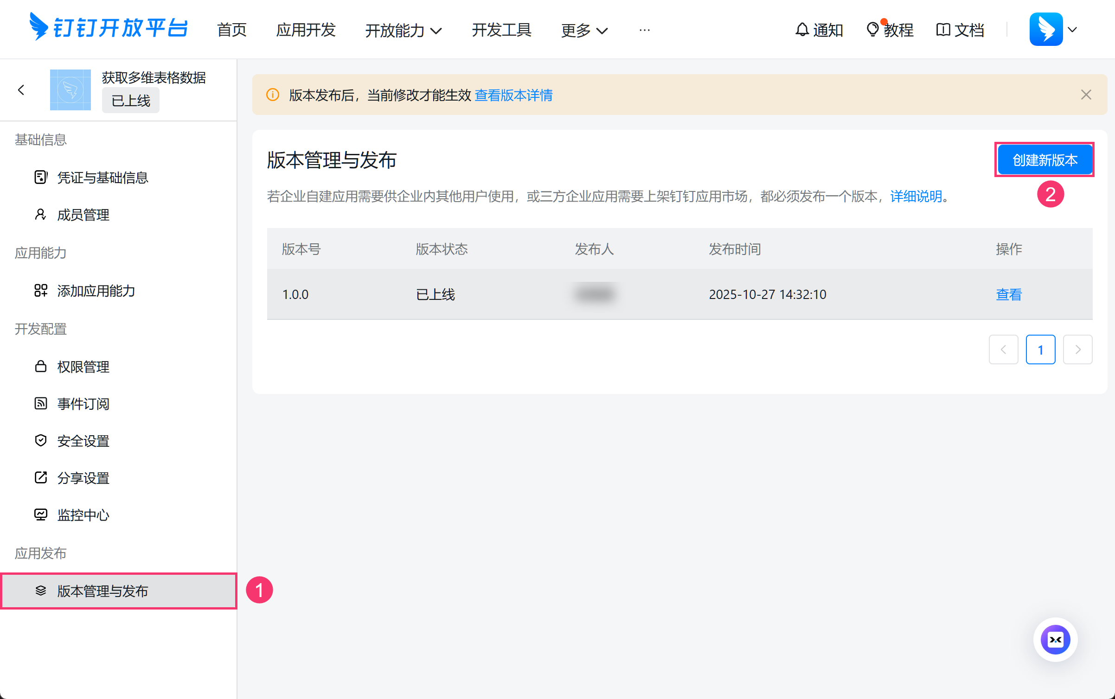
Task: Open the tutorials lightbulb icon
Action: tap(872, 30)
